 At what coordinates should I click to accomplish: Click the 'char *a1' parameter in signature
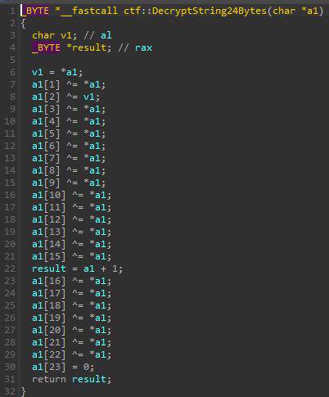click(295, 11)
